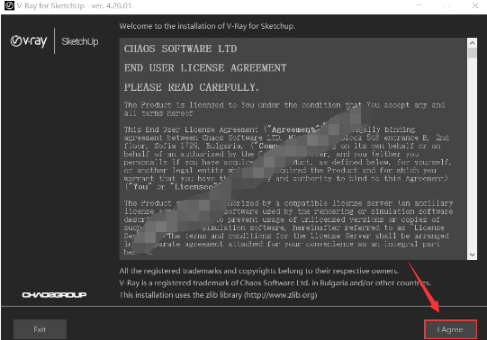Minimize the installer window
The height and width of the screenshot is (340, 487).
(x=419, y=5)
